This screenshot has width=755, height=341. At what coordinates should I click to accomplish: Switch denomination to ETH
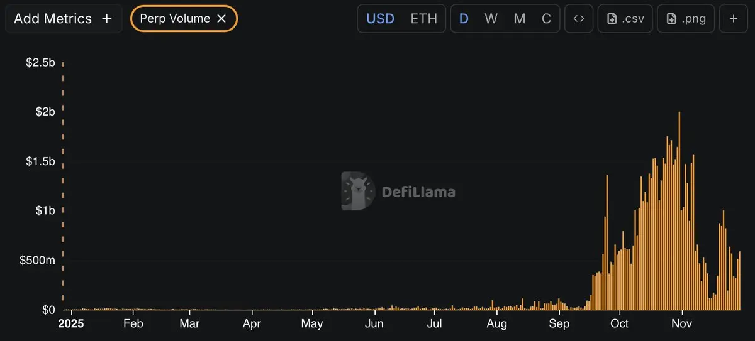[423, 19]
